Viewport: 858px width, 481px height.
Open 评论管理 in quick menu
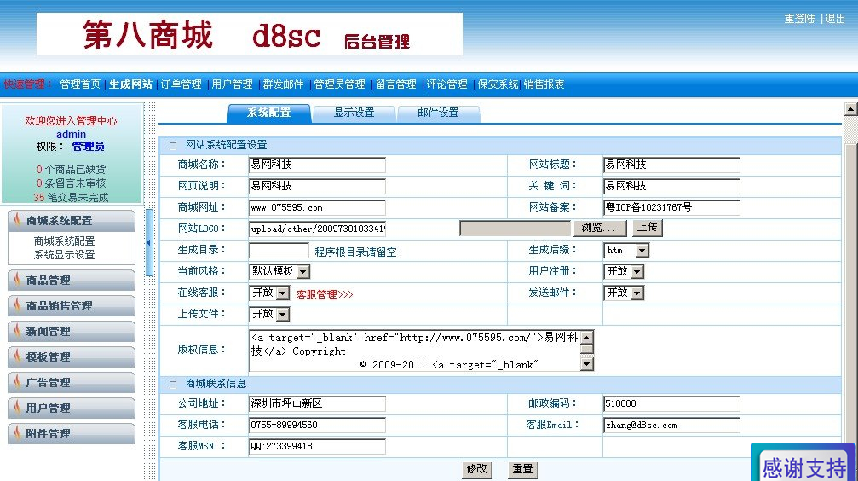(x=447, y=84)
